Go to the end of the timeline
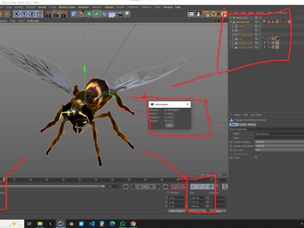 click(165, 187)
